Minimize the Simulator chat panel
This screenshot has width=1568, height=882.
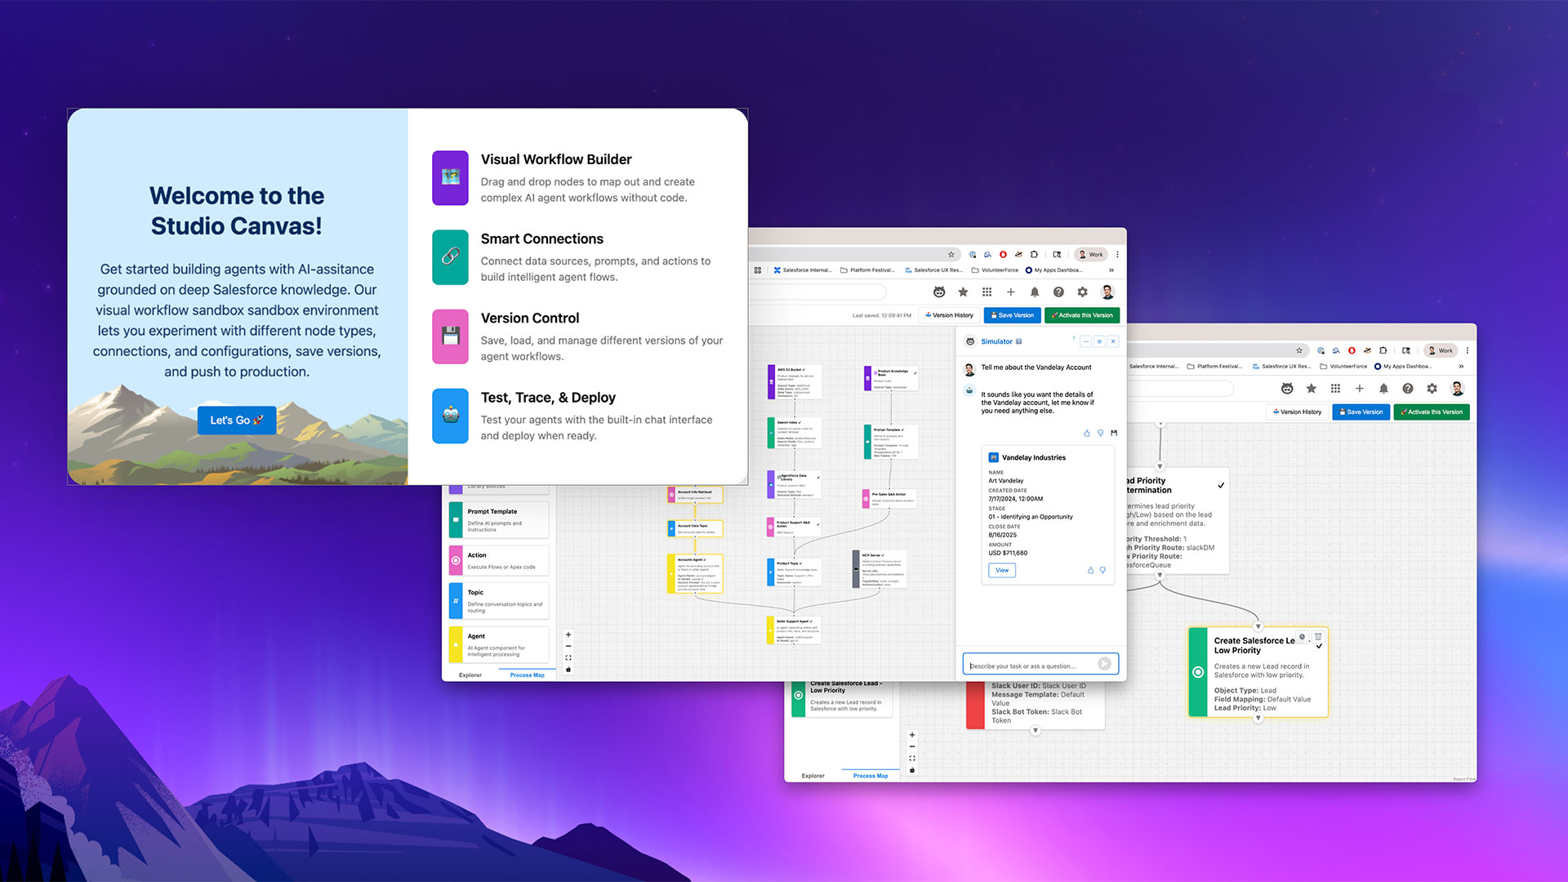[x=1085, y=341]
